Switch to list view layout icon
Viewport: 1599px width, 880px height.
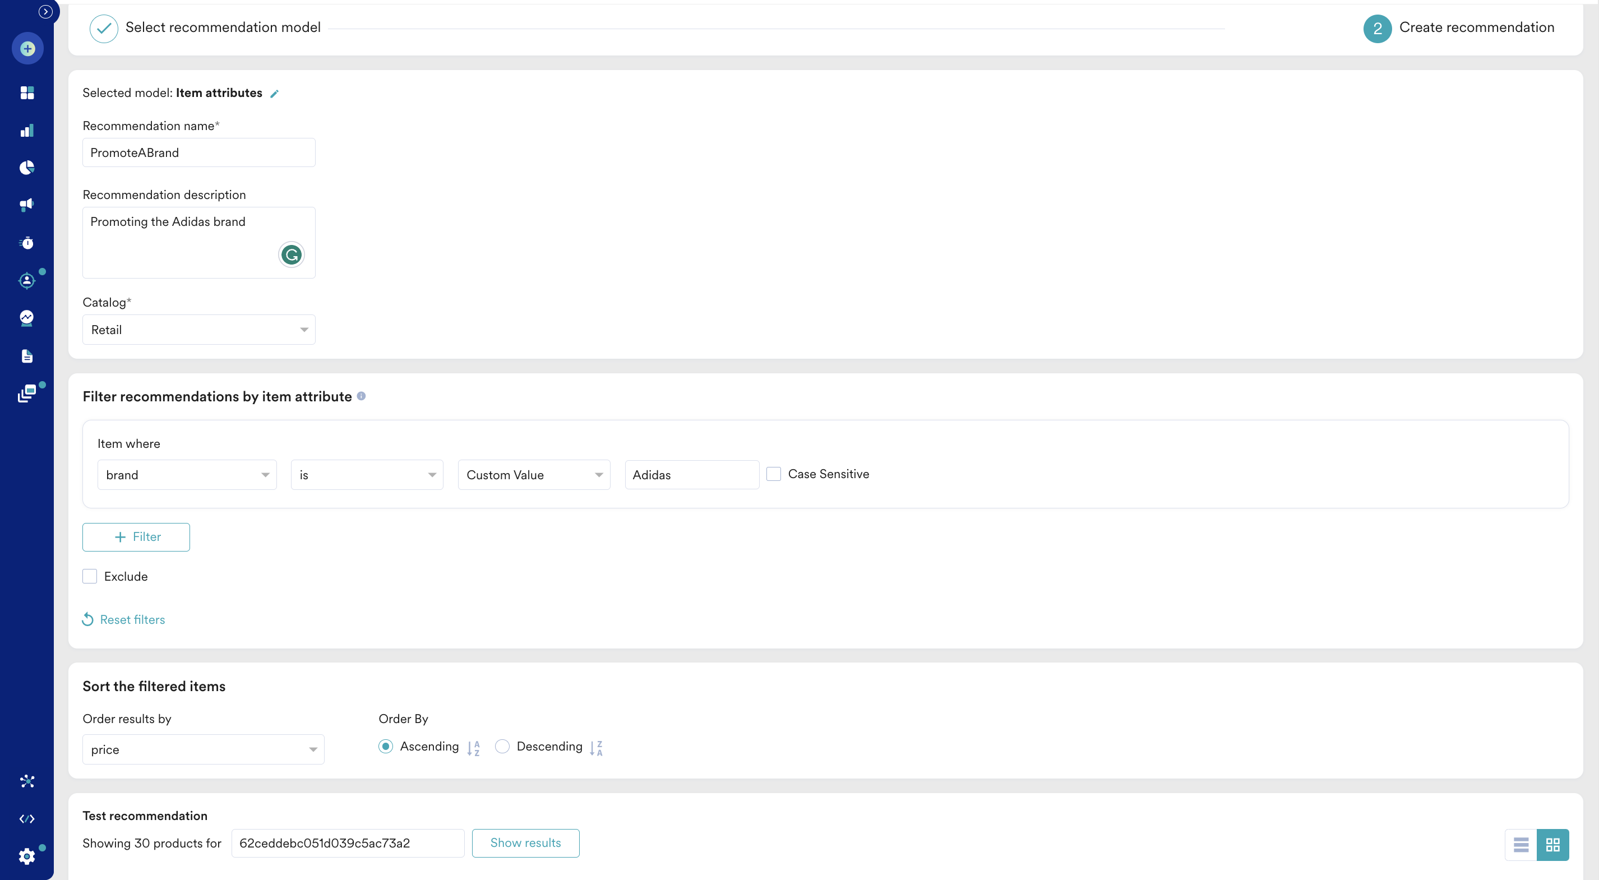(1521, 845)
